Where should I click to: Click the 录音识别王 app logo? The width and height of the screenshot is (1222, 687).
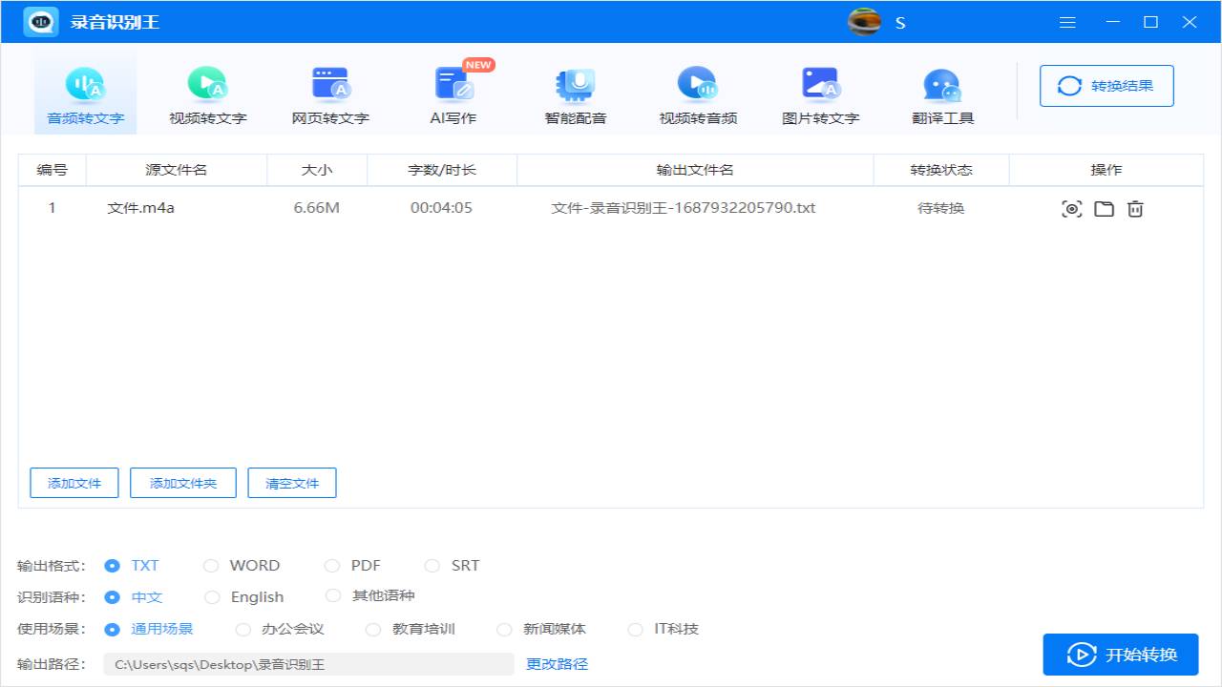(40, 21)
